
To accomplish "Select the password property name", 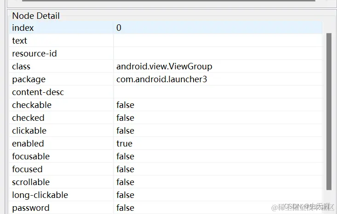I will (x=31, y=208).
